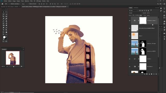Image resolution: width=166 pixels, height=93 pixels.
Task: Open the Edit Toolbar three-dots button
Action: click(x=6, y=34)
